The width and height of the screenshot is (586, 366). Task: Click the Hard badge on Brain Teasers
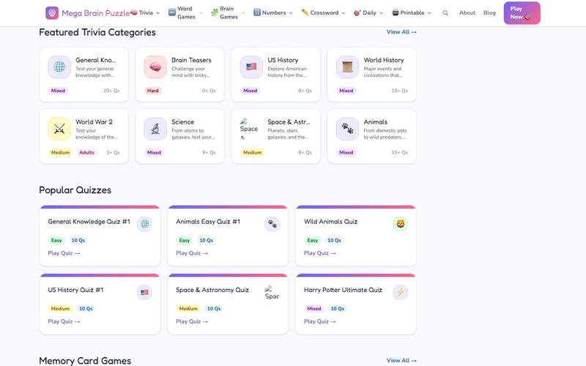[153, 91]
